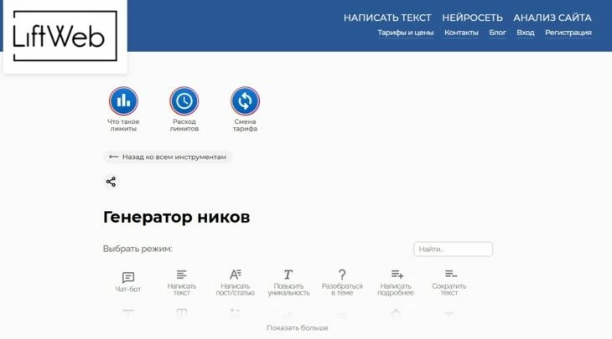This screenshot has height=339, width=612.
Task: Open the 'Расход лимитов' clock icon
Action: point(184,101)
